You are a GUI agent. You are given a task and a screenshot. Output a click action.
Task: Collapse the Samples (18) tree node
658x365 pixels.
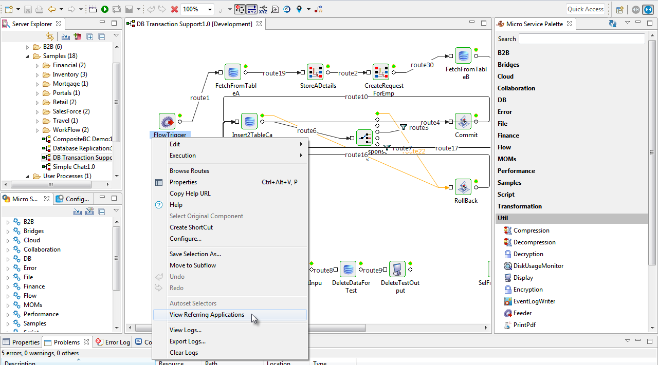pyautogui.click(x=28, y=56)
